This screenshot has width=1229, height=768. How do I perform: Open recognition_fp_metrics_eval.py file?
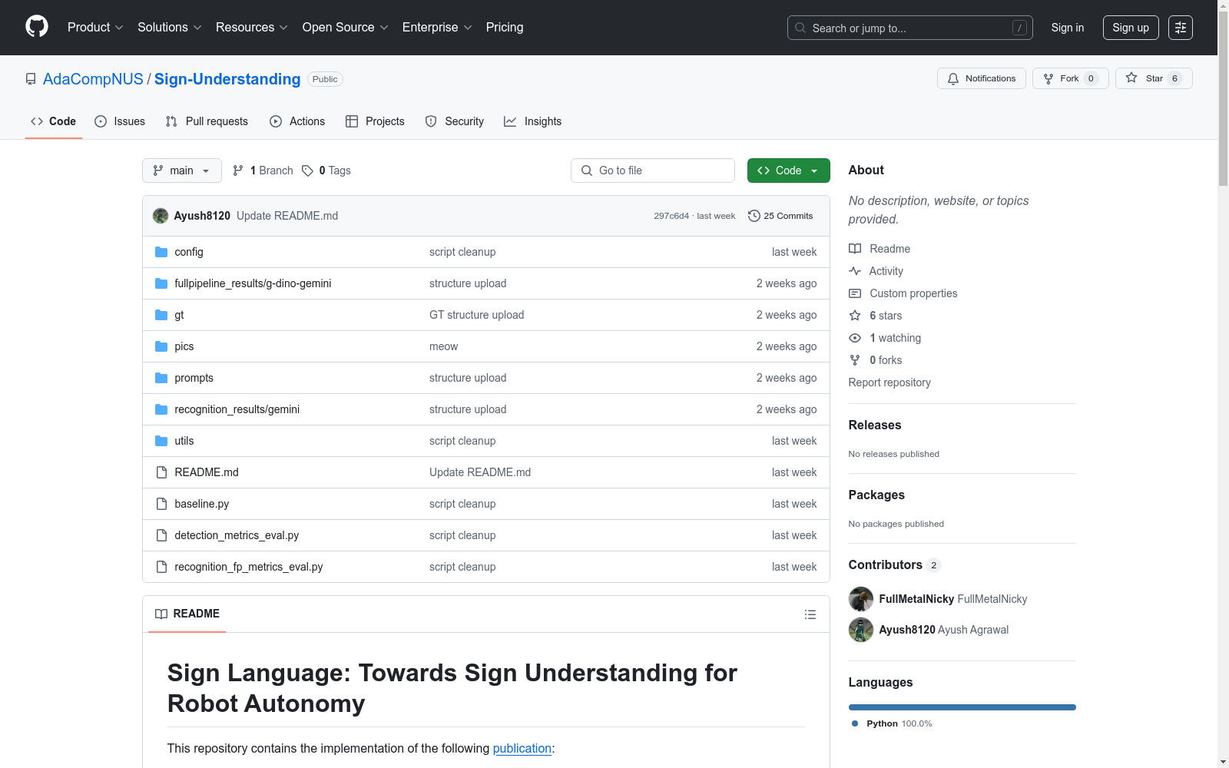[x=249, y=567]
